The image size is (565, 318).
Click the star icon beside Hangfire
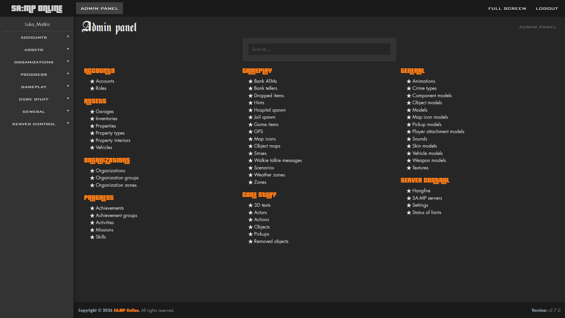[409, 191]
